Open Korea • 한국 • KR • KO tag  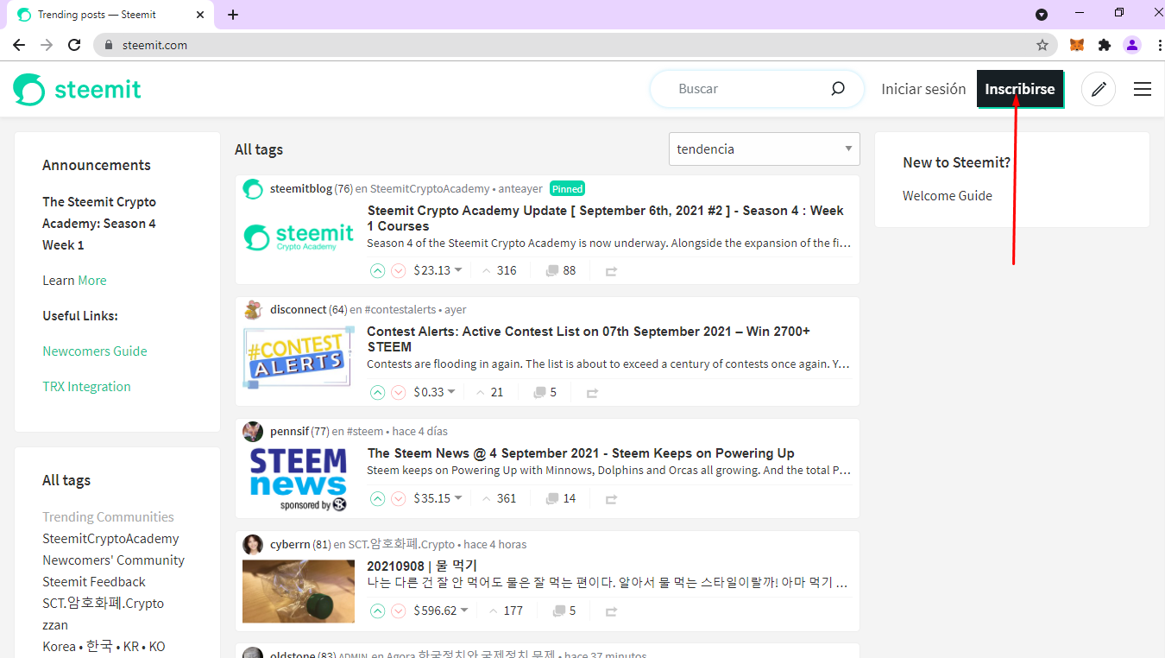point(104,647)
